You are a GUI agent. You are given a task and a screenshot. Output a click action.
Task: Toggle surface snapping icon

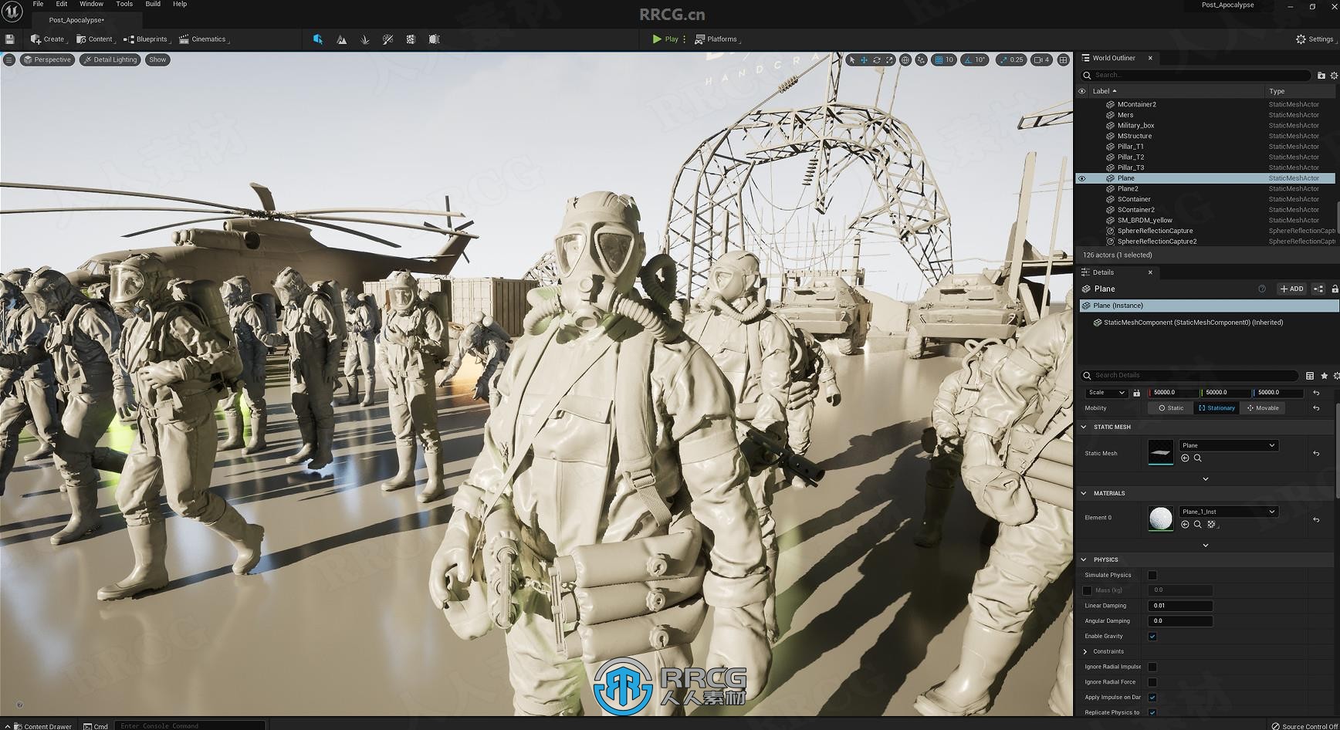[921, 59]
